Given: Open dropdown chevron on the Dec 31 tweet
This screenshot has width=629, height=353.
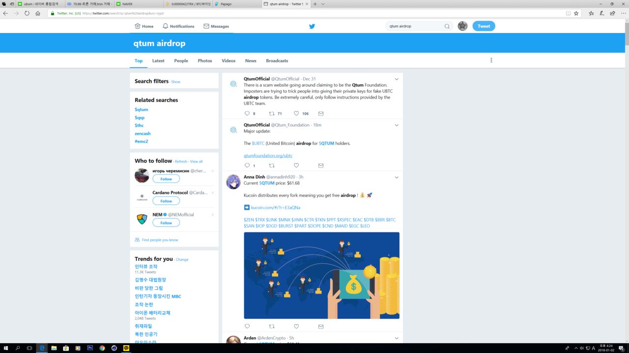Looking at the screenshot, I should pyautogui.click(x=397, y=79).
